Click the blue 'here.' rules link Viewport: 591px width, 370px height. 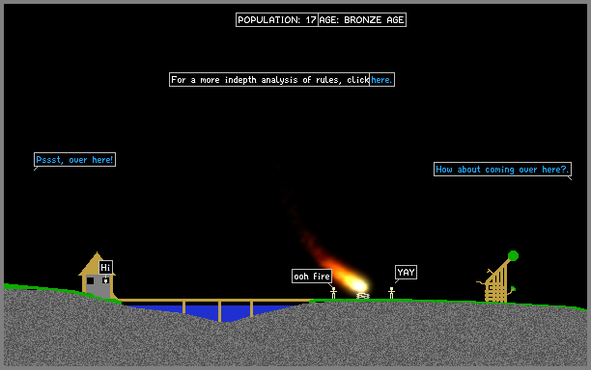(x=381, y=80)
